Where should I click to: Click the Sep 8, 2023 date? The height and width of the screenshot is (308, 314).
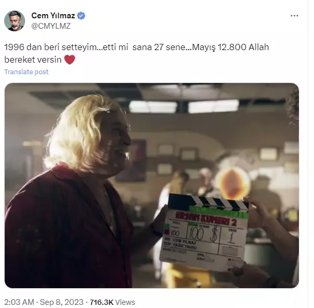point(62,302)
